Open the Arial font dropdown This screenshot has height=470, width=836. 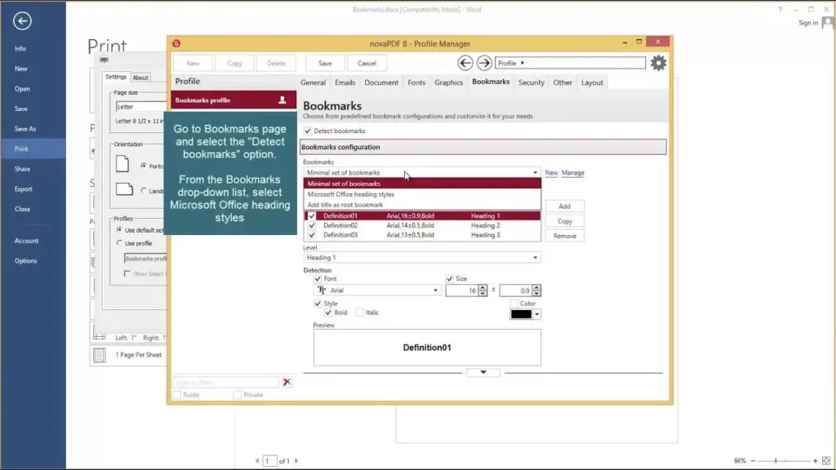click(438, 290)
